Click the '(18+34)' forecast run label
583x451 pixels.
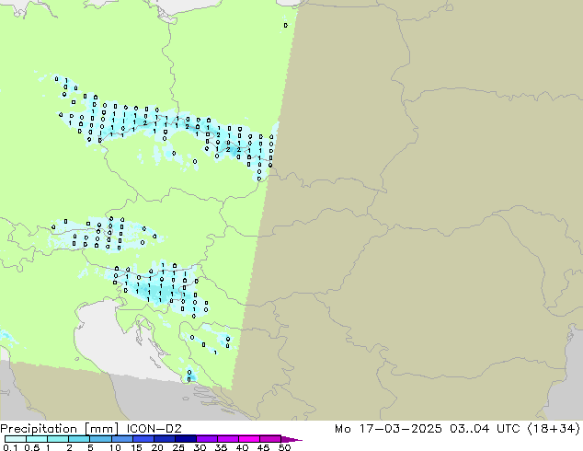(x=554, y=429)
